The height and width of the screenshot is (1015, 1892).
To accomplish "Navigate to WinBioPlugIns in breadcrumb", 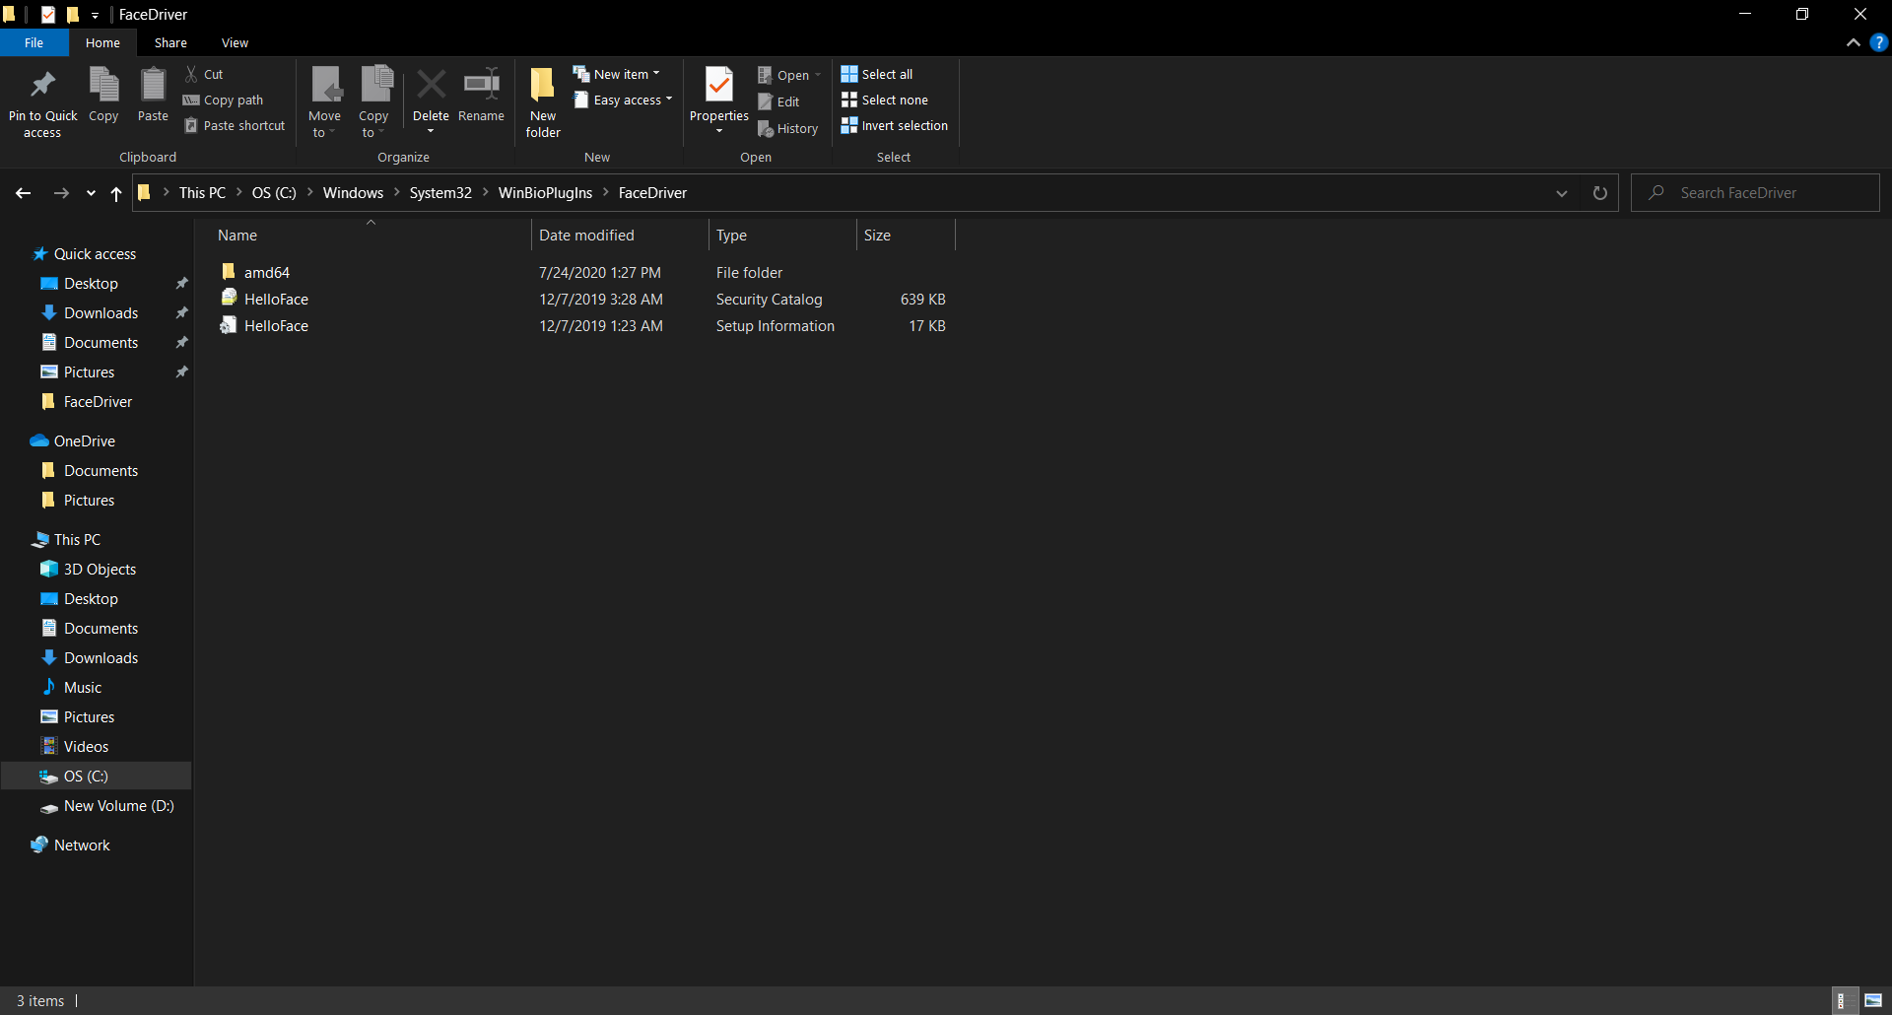I will (545, 192).
